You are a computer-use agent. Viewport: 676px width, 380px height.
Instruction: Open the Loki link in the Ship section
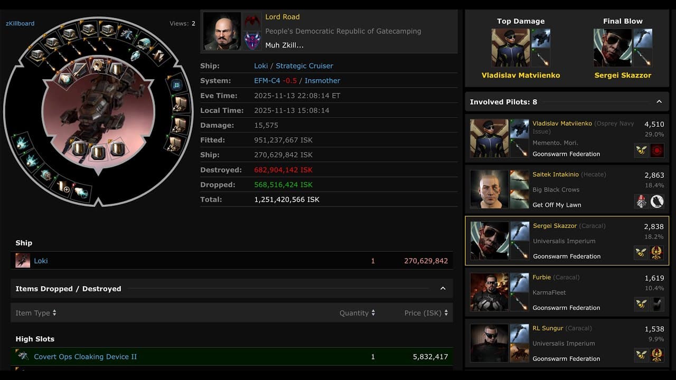(x=41, y=261)
